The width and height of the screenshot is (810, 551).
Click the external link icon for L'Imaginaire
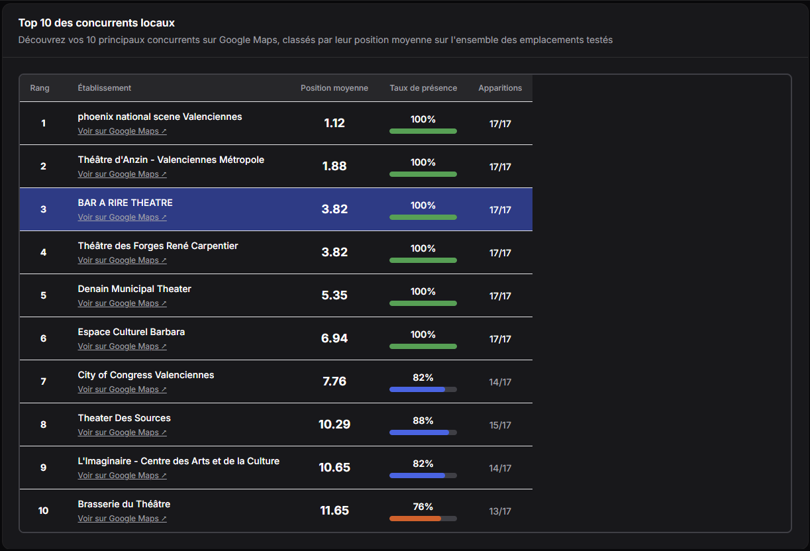coord(164,475)
